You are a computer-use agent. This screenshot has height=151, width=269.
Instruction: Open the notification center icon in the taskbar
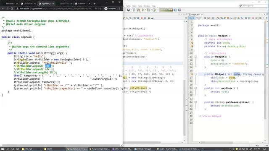[264, 149]
